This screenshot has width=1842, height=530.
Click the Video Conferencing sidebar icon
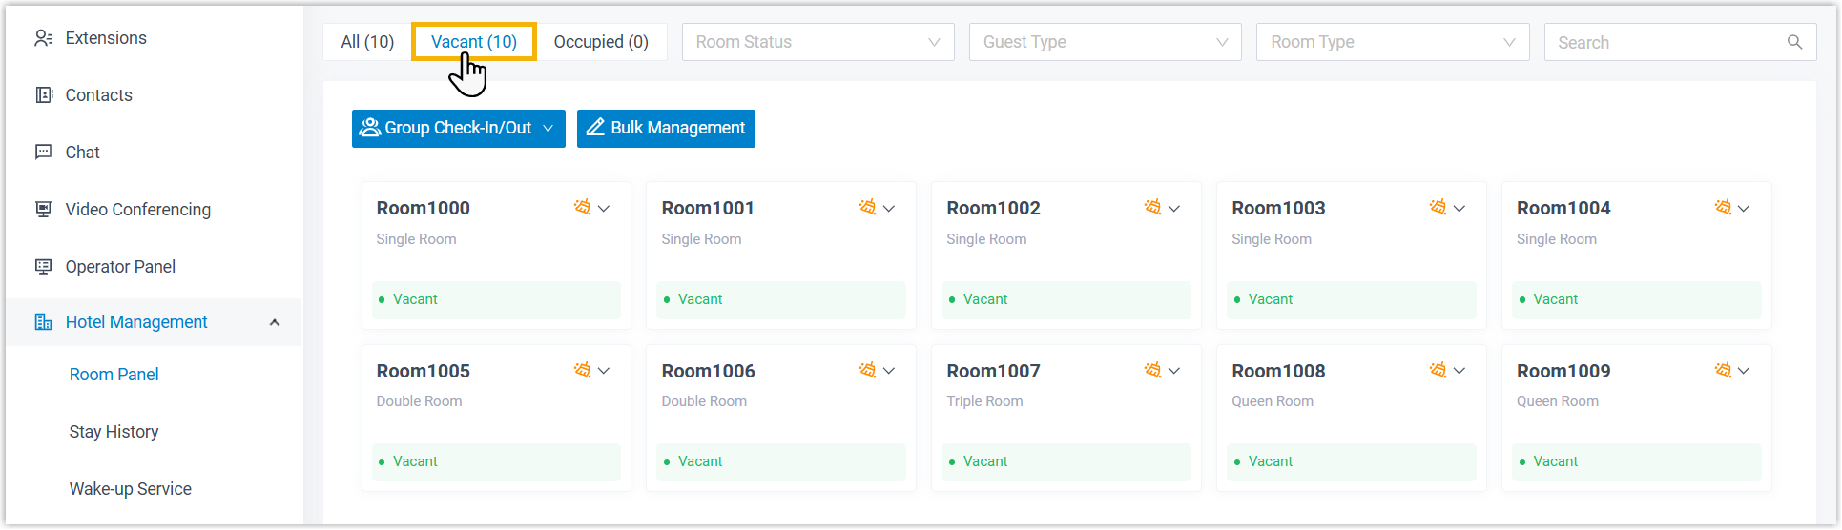(44, 209)
